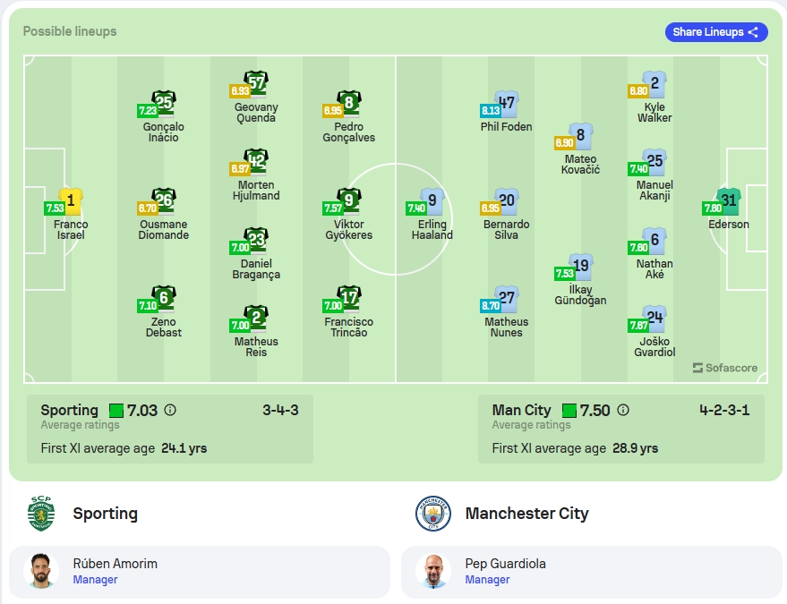Click the Sporting team name heading
787x604 pixels.
106,514
